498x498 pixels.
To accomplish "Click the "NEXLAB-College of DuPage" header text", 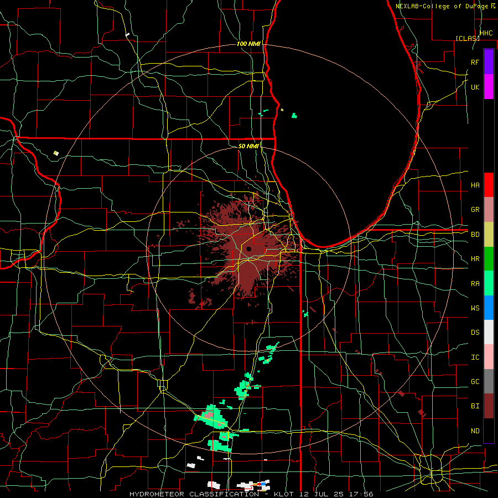I will (x=442, y=6).
